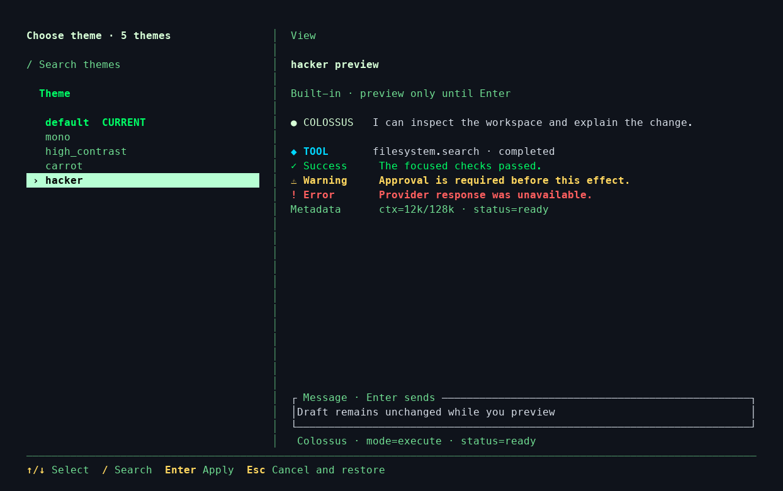The image size is (783, 491).
Task: Select the highlighted hacker theme row
Action: 143,181
